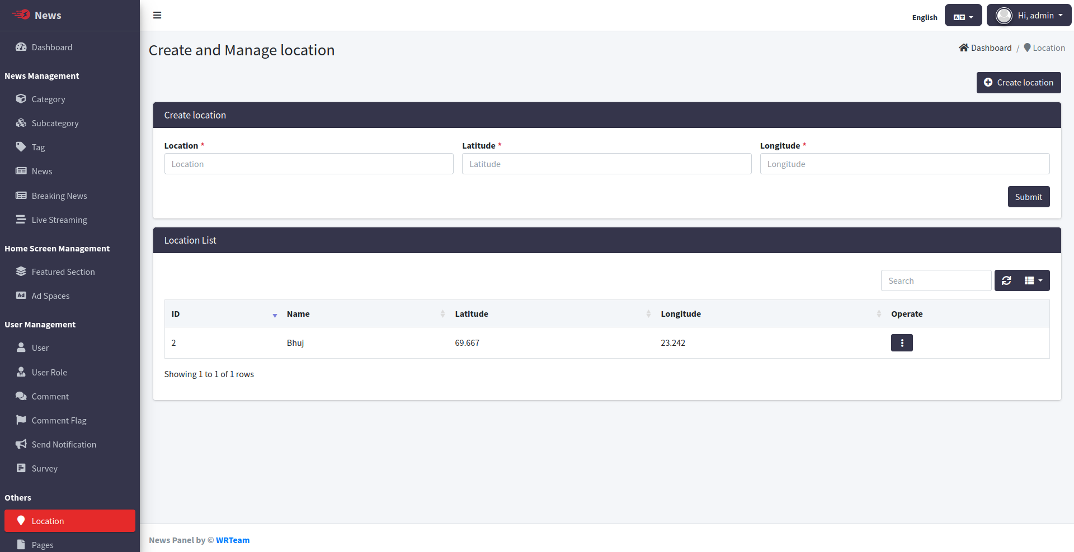Sort the table by Name column

(x=365, y=314)
